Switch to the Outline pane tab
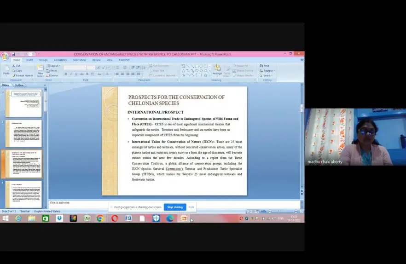 (19, 85)
